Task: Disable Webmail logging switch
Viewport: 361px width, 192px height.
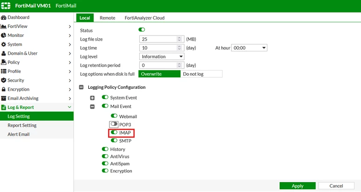Action: 114,116
